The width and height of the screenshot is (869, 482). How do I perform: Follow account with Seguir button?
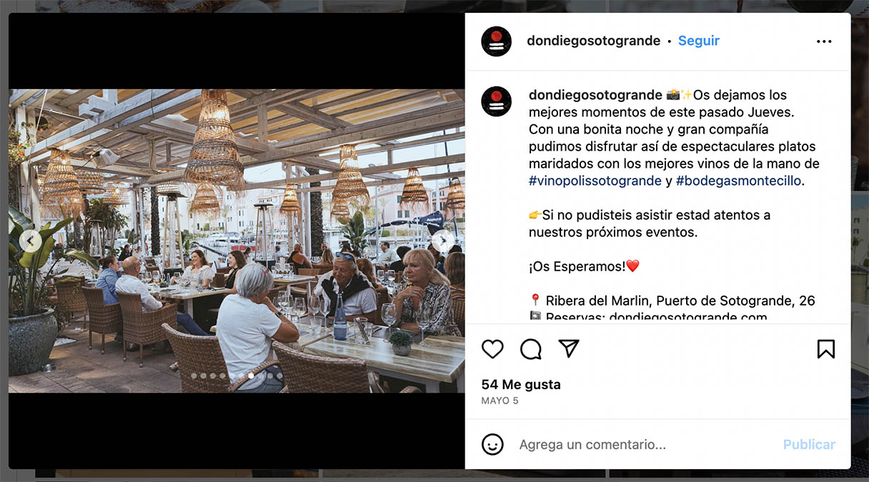click(699, 41)
